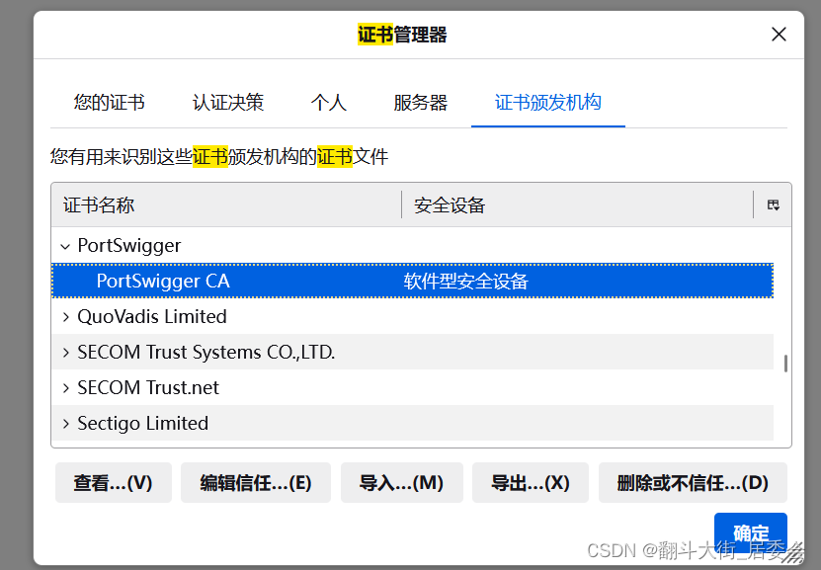Open 编辑信任...(E) for the certificate
Screen dimensions: 821x570
point(256,483)
